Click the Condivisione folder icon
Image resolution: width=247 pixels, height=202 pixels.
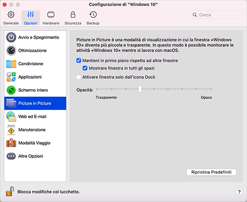(11, 64)
